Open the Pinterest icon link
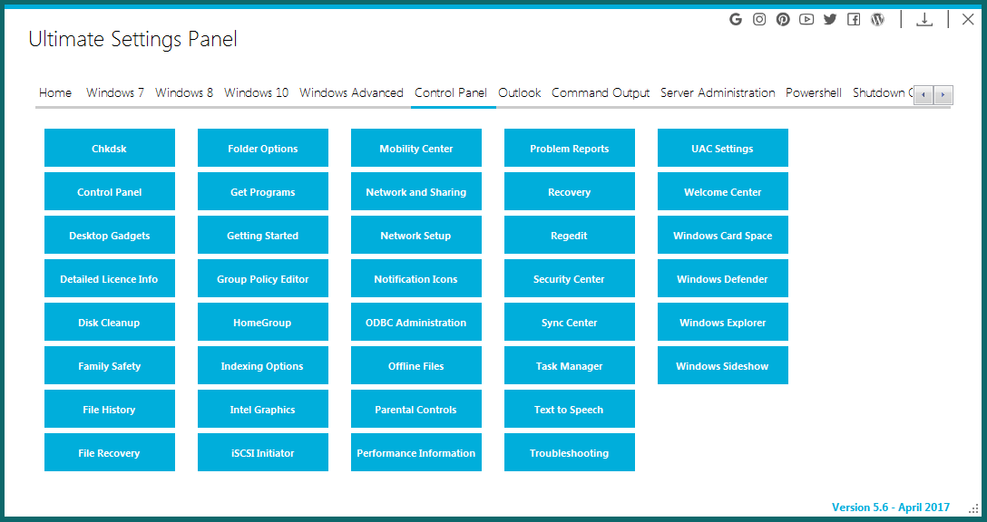 click(x=783, y=19)
